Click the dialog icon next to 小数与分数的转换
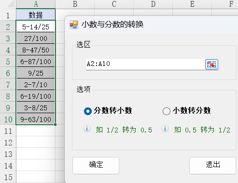Image resolution: width=238 pixels, height=183 pixels. (x=74, y=25)
